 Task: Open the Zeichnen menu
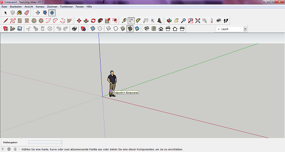(x=52, y=7)
